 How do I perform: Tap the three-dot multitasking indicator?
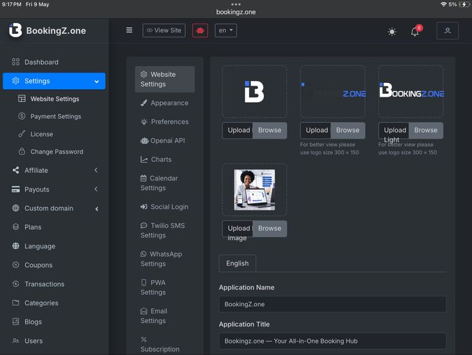point(236,4)
